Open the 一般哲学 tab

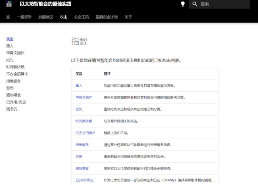24,17
